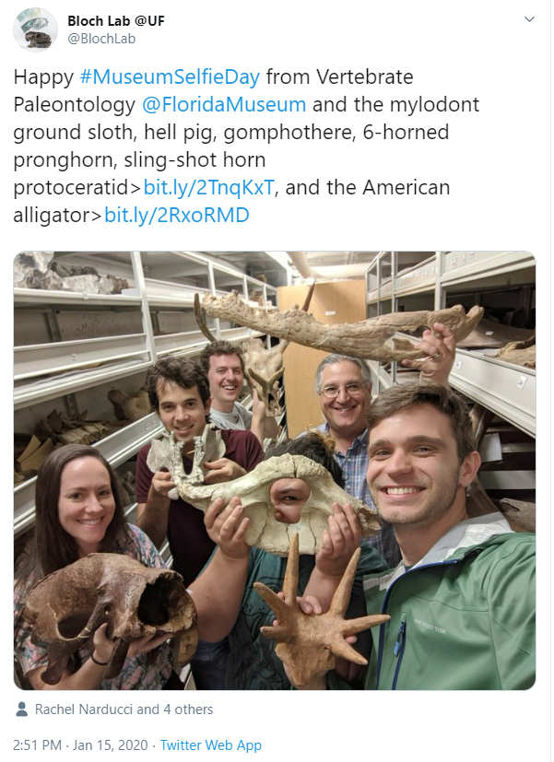Follow the bit.ly/2TnqKxT link
554x762 pixels.
(x=209, y=188)
